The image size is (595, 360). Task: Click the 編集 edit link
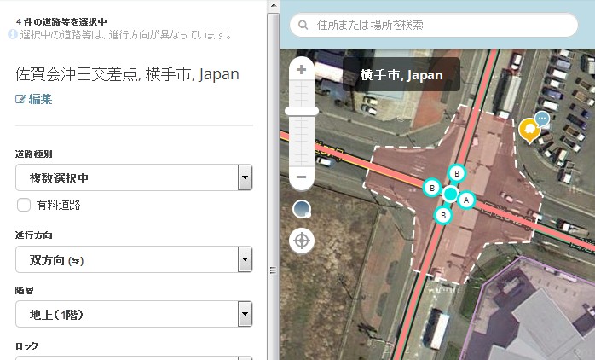click(x=34, y=99)
